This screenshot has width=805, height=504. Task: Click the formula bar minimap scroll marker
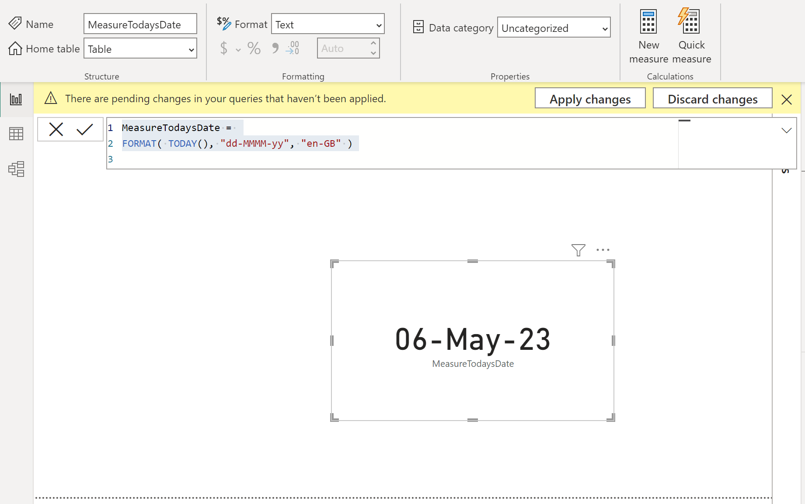684,121
